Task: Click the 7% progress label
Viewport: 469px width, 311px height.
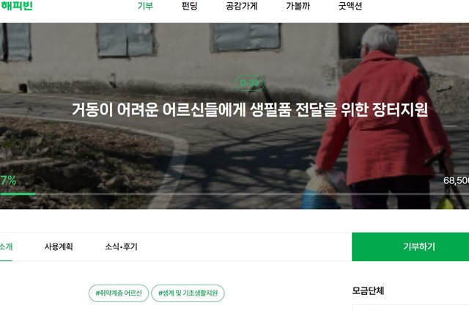Action: coord(8,180)
